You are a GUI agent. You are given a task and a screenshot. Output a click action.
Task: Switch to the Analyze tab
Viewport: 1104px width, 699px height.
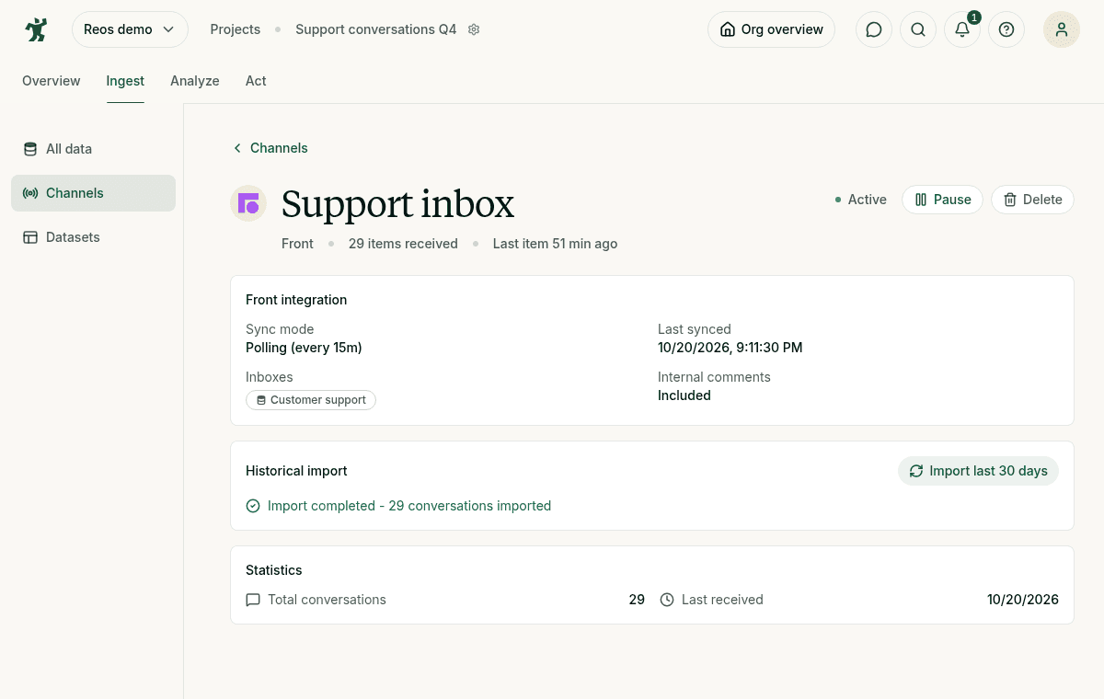click(195, 81)
